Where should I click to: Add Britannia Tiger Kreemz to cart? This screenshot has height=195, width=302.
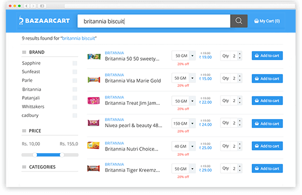coord(267,168)
